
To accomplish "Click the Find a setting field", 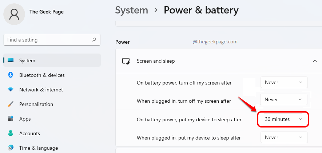I will click(47, 40).
